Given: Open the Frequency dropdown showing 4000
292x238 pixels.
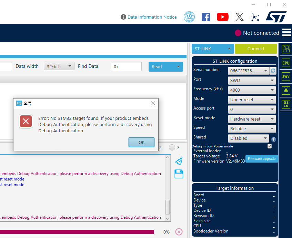Looking at the screenshot, I should pyautogui.click(x=252, y=90).
